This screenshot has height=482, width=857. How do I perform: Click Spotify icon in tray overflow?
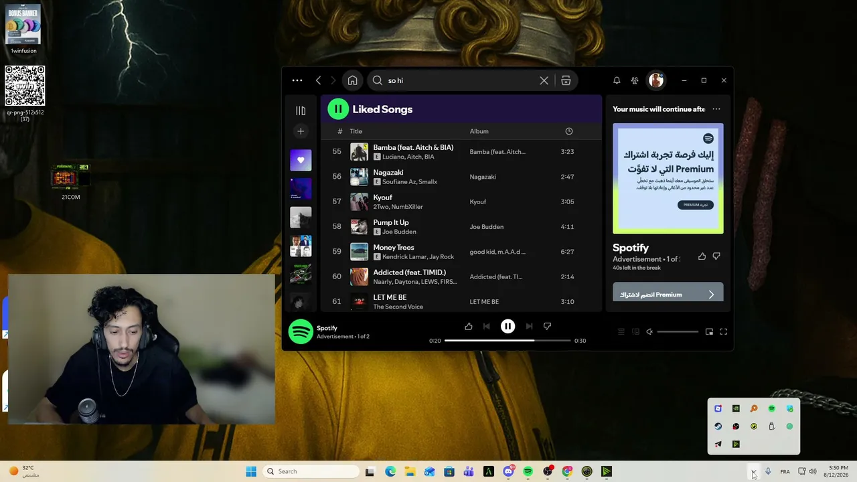tap(771, 408)
